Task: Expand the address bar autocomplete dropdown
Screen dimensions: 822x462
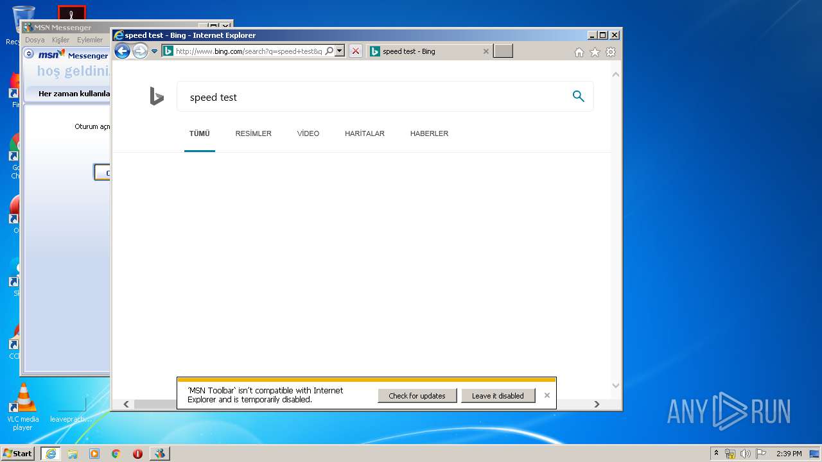Action: coord(340,51)
